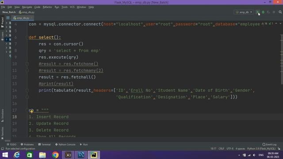This screenshot has width=283, height=159.
Task: Click the green typo checkmark indicator
Action: click(x=271, y=23)
